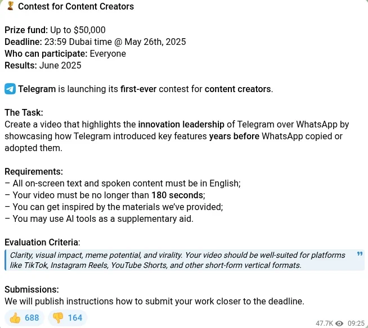Click the Telegram logo icon
The width and height of the screenshot is (368, 328).
tap(10, 89)
